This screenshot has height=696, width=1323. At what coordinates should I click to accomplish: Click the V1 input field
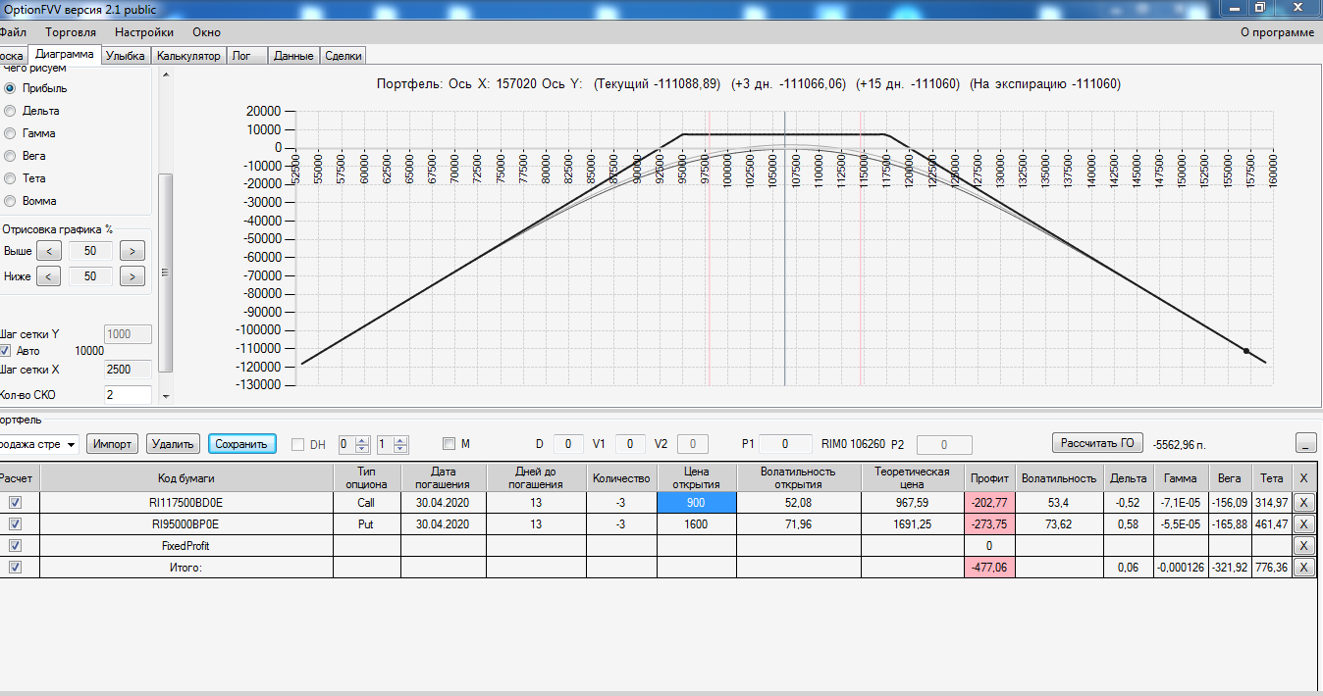631,444
